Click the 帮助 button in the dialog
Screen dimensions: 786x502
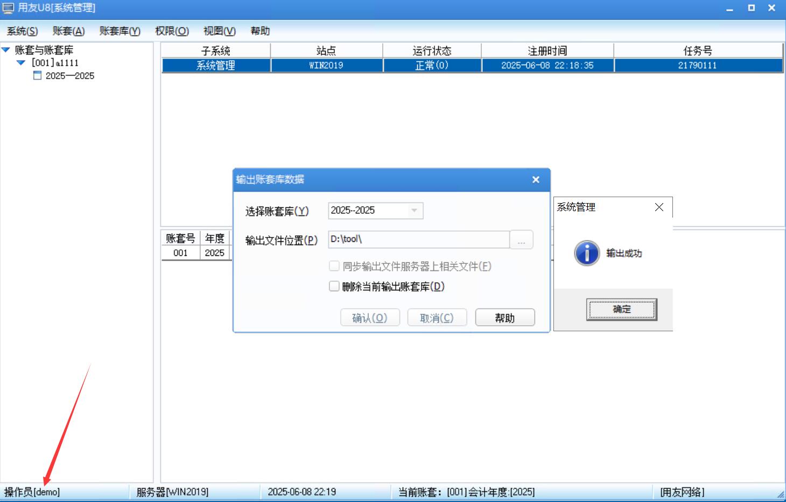point(505,318)
